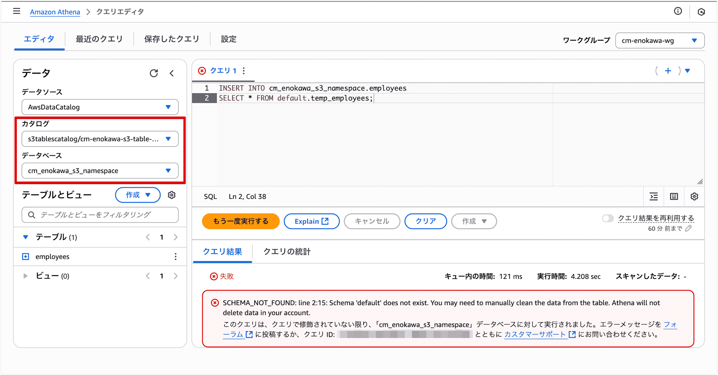Refresh the data panel
This screenshot has height=375, width=718.
tap(154, 73)
